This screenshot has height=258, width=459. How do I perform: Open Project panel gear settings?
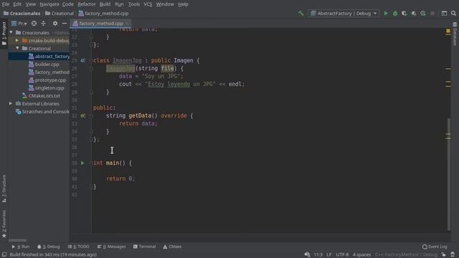click(x=55, y=24)
